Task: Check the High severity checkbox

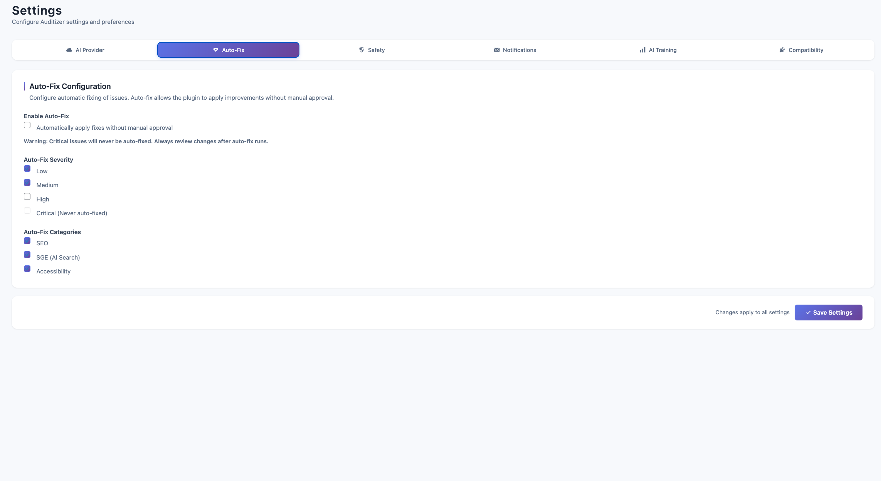Action: [x=27, y=197]
